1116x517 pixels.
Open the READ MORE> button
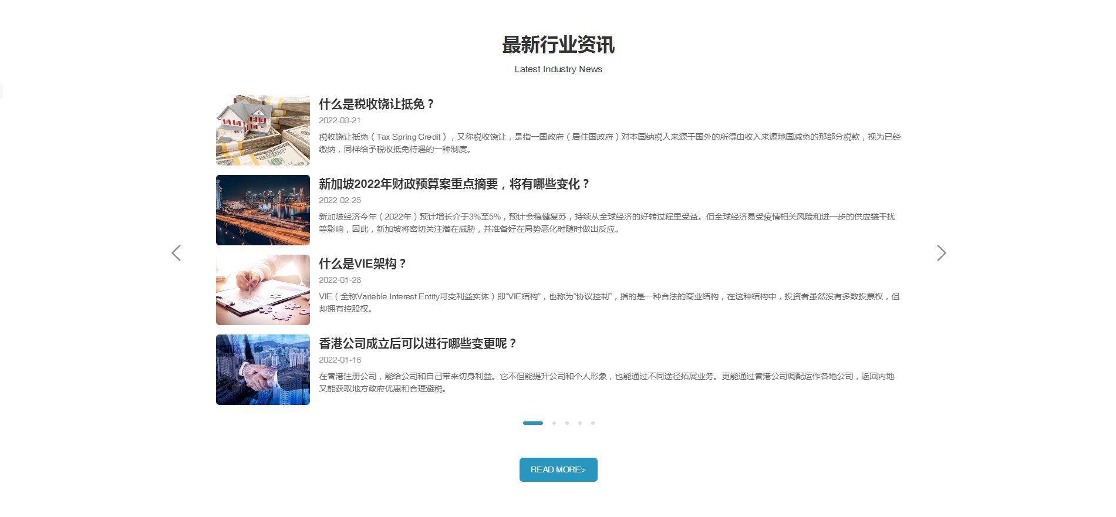pyautogui.click(x=558, y=469)
